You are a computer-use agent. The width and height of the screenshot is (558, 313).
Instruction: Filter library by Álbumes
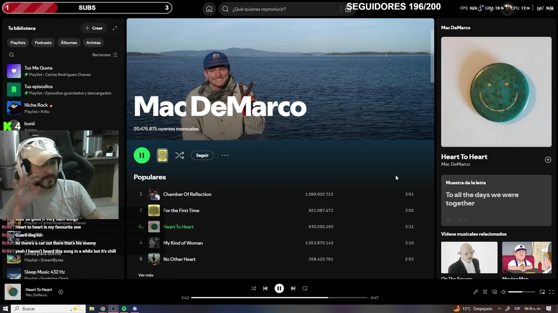pyautogui.click(x=69, y=43)
